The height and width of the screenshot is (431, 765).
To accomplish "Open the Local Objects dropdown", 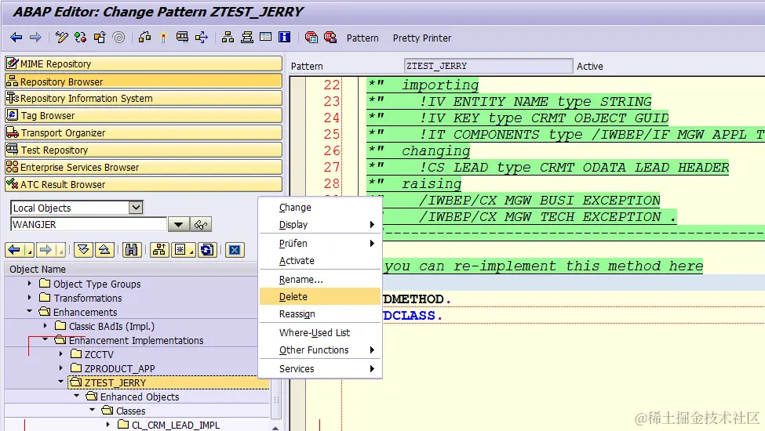I will tap(136, 208).
